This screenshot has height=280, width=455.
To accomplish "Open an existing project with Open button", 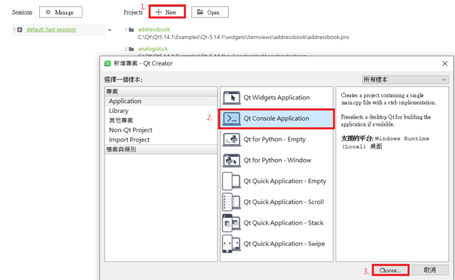I will pyautogui.click(x=210, y=12).
